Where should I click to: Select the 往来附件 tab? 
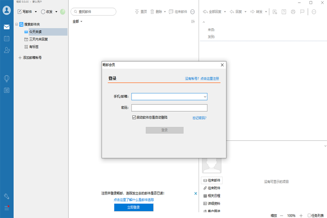(x=212, y=188)
